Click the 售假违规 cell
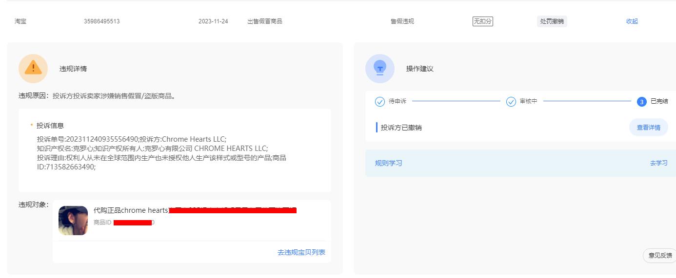 tap(402, 21)
